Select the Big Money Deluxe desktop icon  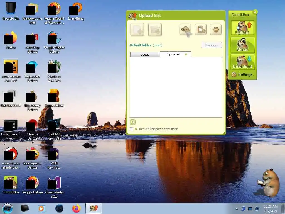[x=32, y=100]
